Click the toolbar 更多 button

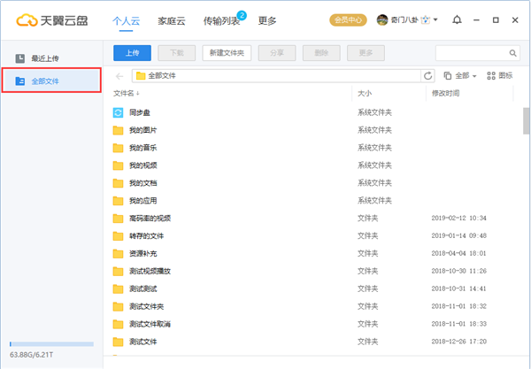[366, 53]
